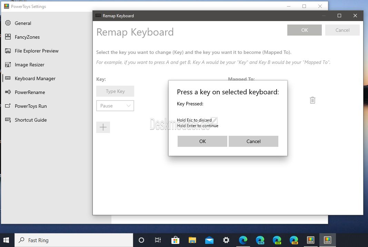Image resolution: width=368 pixels, height=247 pixels.
Task: Open Microsoft Store from the taskbar
Action: 175,240
